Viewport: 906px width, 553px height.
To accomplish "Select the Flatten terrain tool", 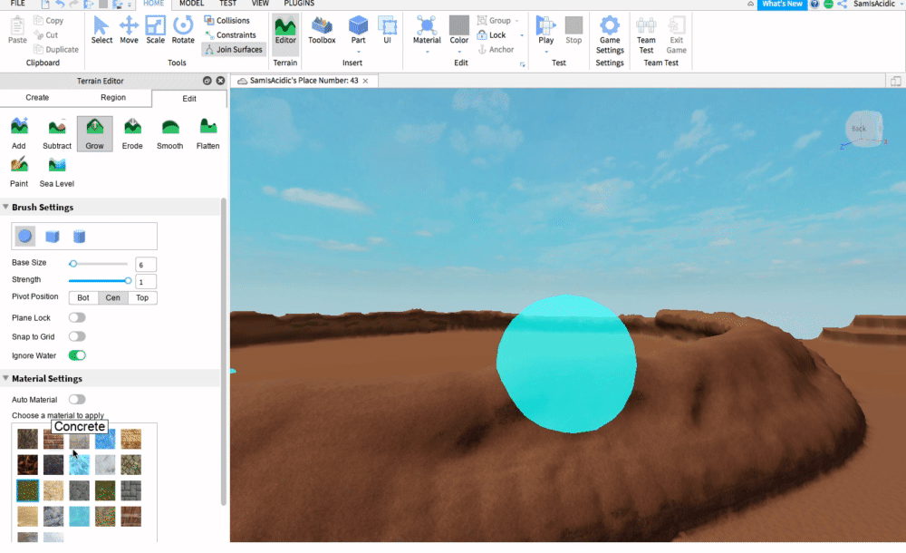I will (208, 133).
